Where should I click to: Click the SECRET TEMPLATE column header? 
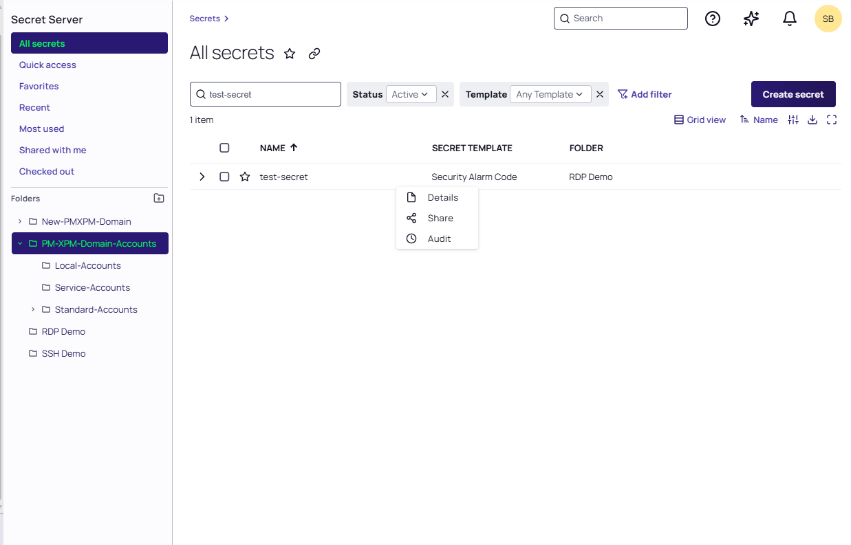pos(472,148)
